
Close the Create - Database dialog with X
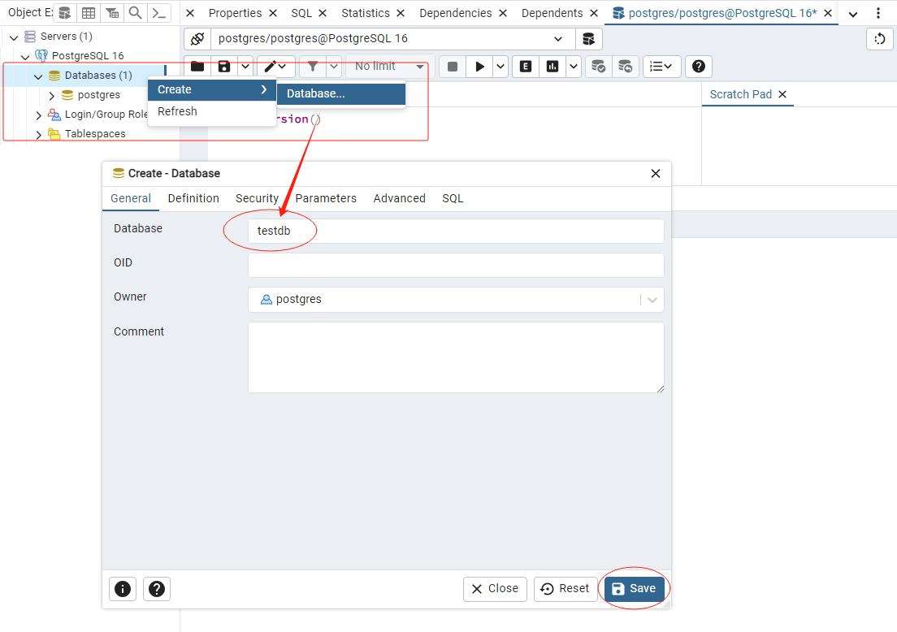656,173
